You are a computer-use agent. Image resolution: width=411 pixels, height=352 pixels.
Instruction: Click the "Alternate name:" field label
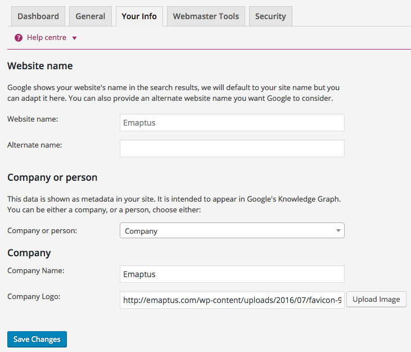point(34,145)
